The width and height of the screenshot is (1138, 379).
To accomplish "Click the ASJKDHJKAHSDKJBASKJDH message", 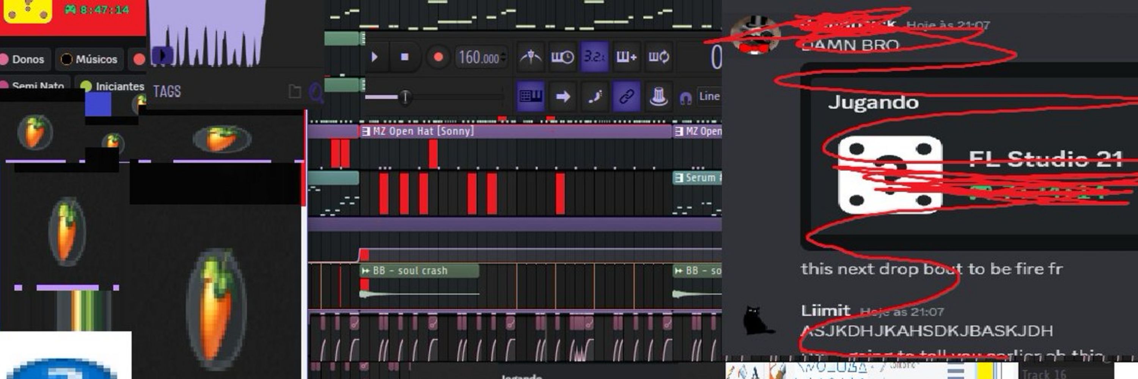I will point(927,330).
